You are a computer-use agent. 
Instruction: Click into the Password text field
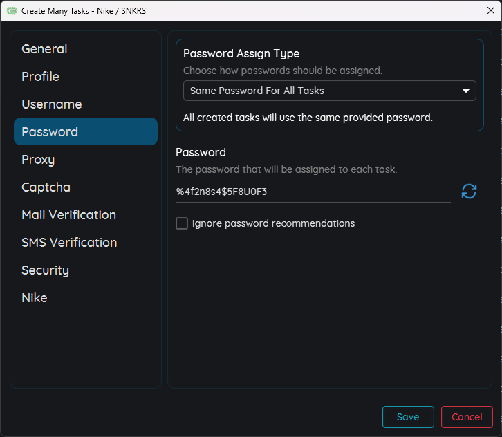click(311, 192)
